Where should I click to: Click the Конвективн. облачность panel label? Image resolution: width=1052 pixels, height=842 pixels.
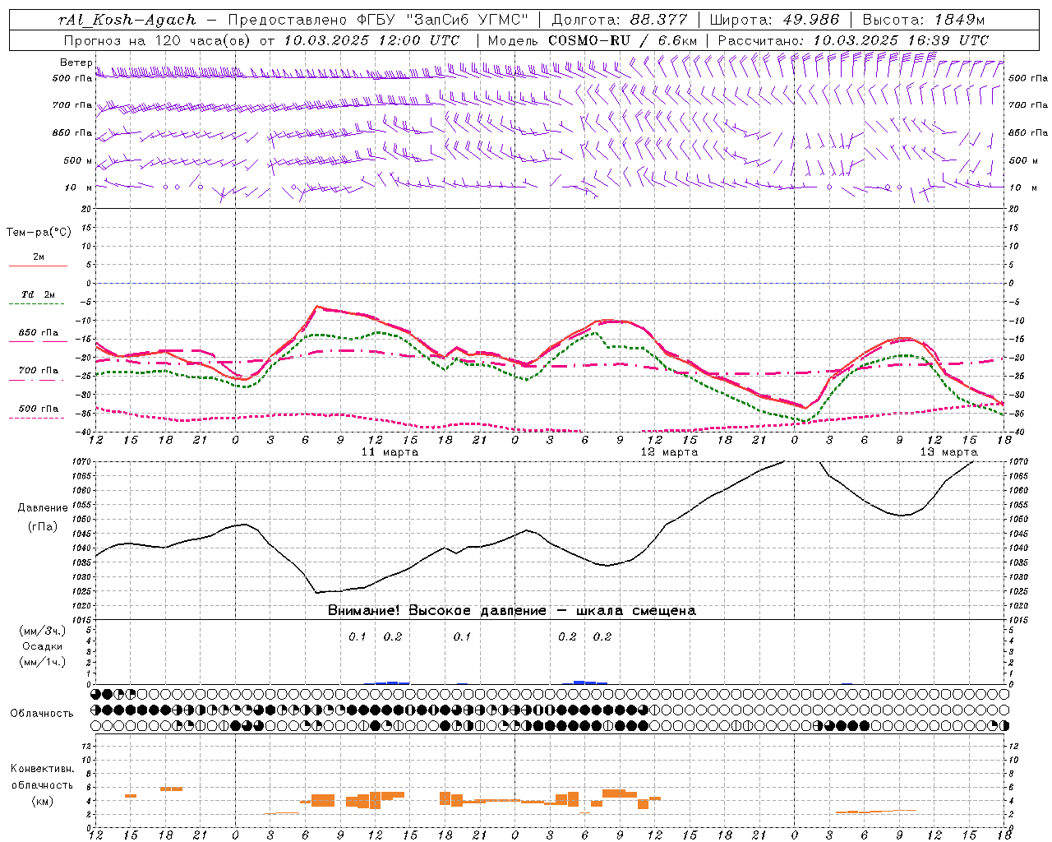click(x=42, y=784)
